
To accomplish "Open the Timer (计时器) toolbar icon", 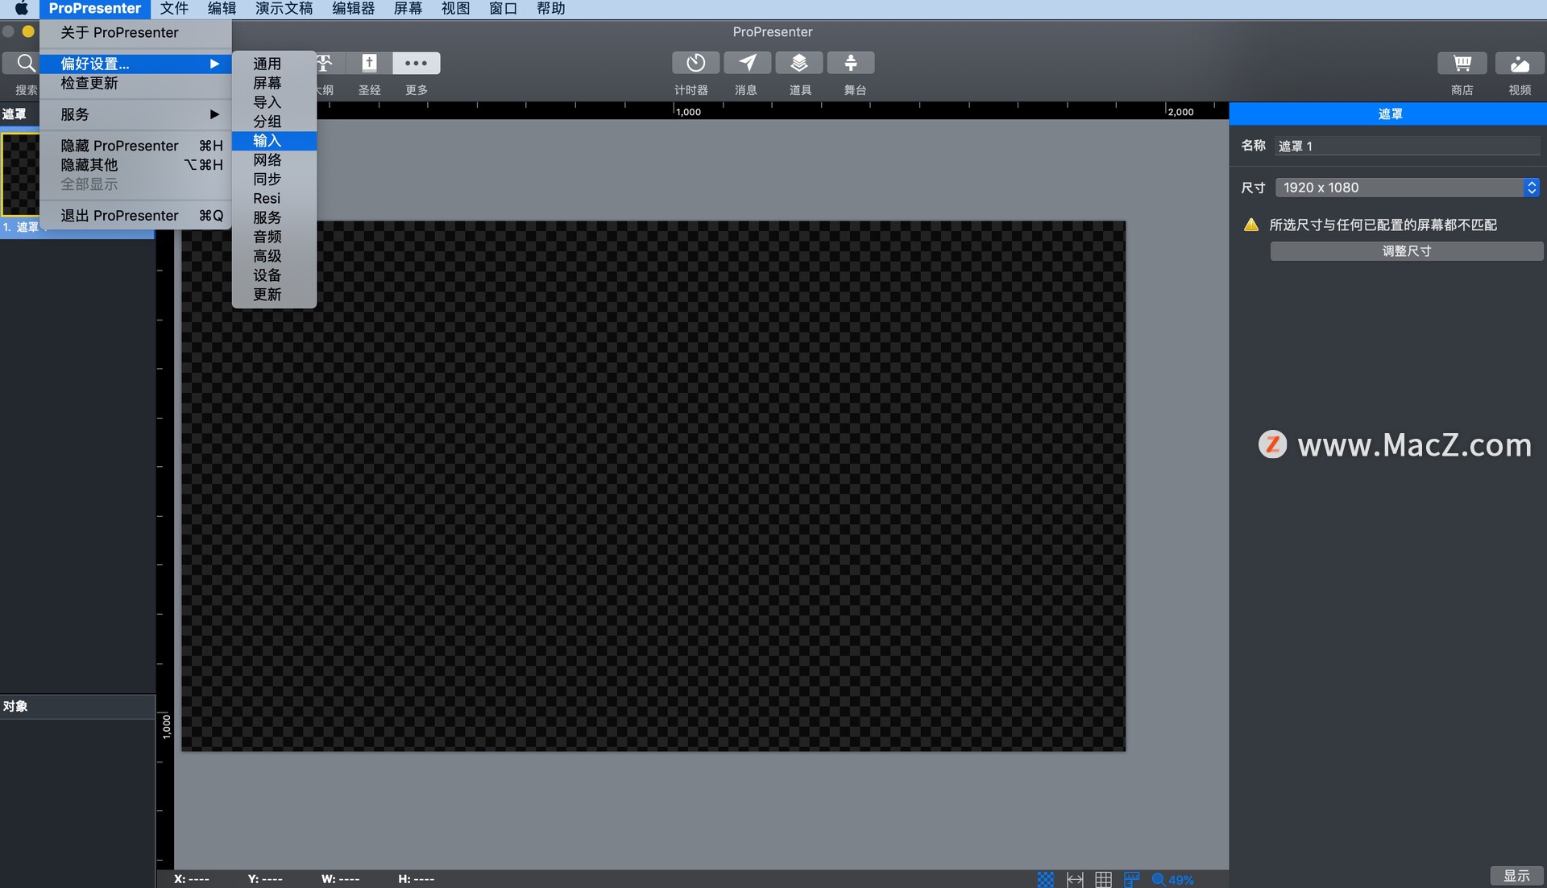I will point(695,63).
